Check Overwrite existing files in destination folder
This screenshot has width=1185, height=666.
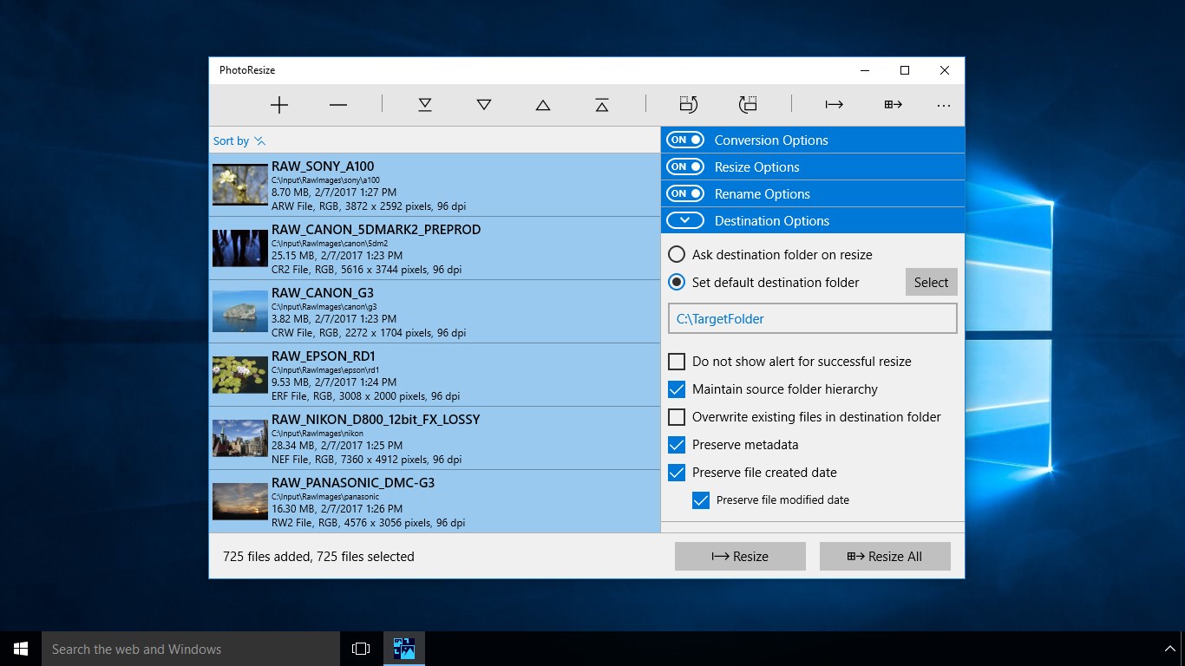click(677, 417)
